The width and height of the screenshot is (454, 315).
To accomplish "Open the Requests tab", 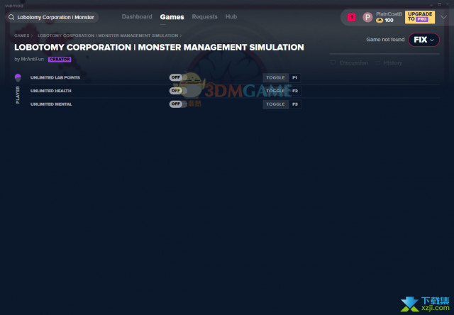I will coord(204,17).
